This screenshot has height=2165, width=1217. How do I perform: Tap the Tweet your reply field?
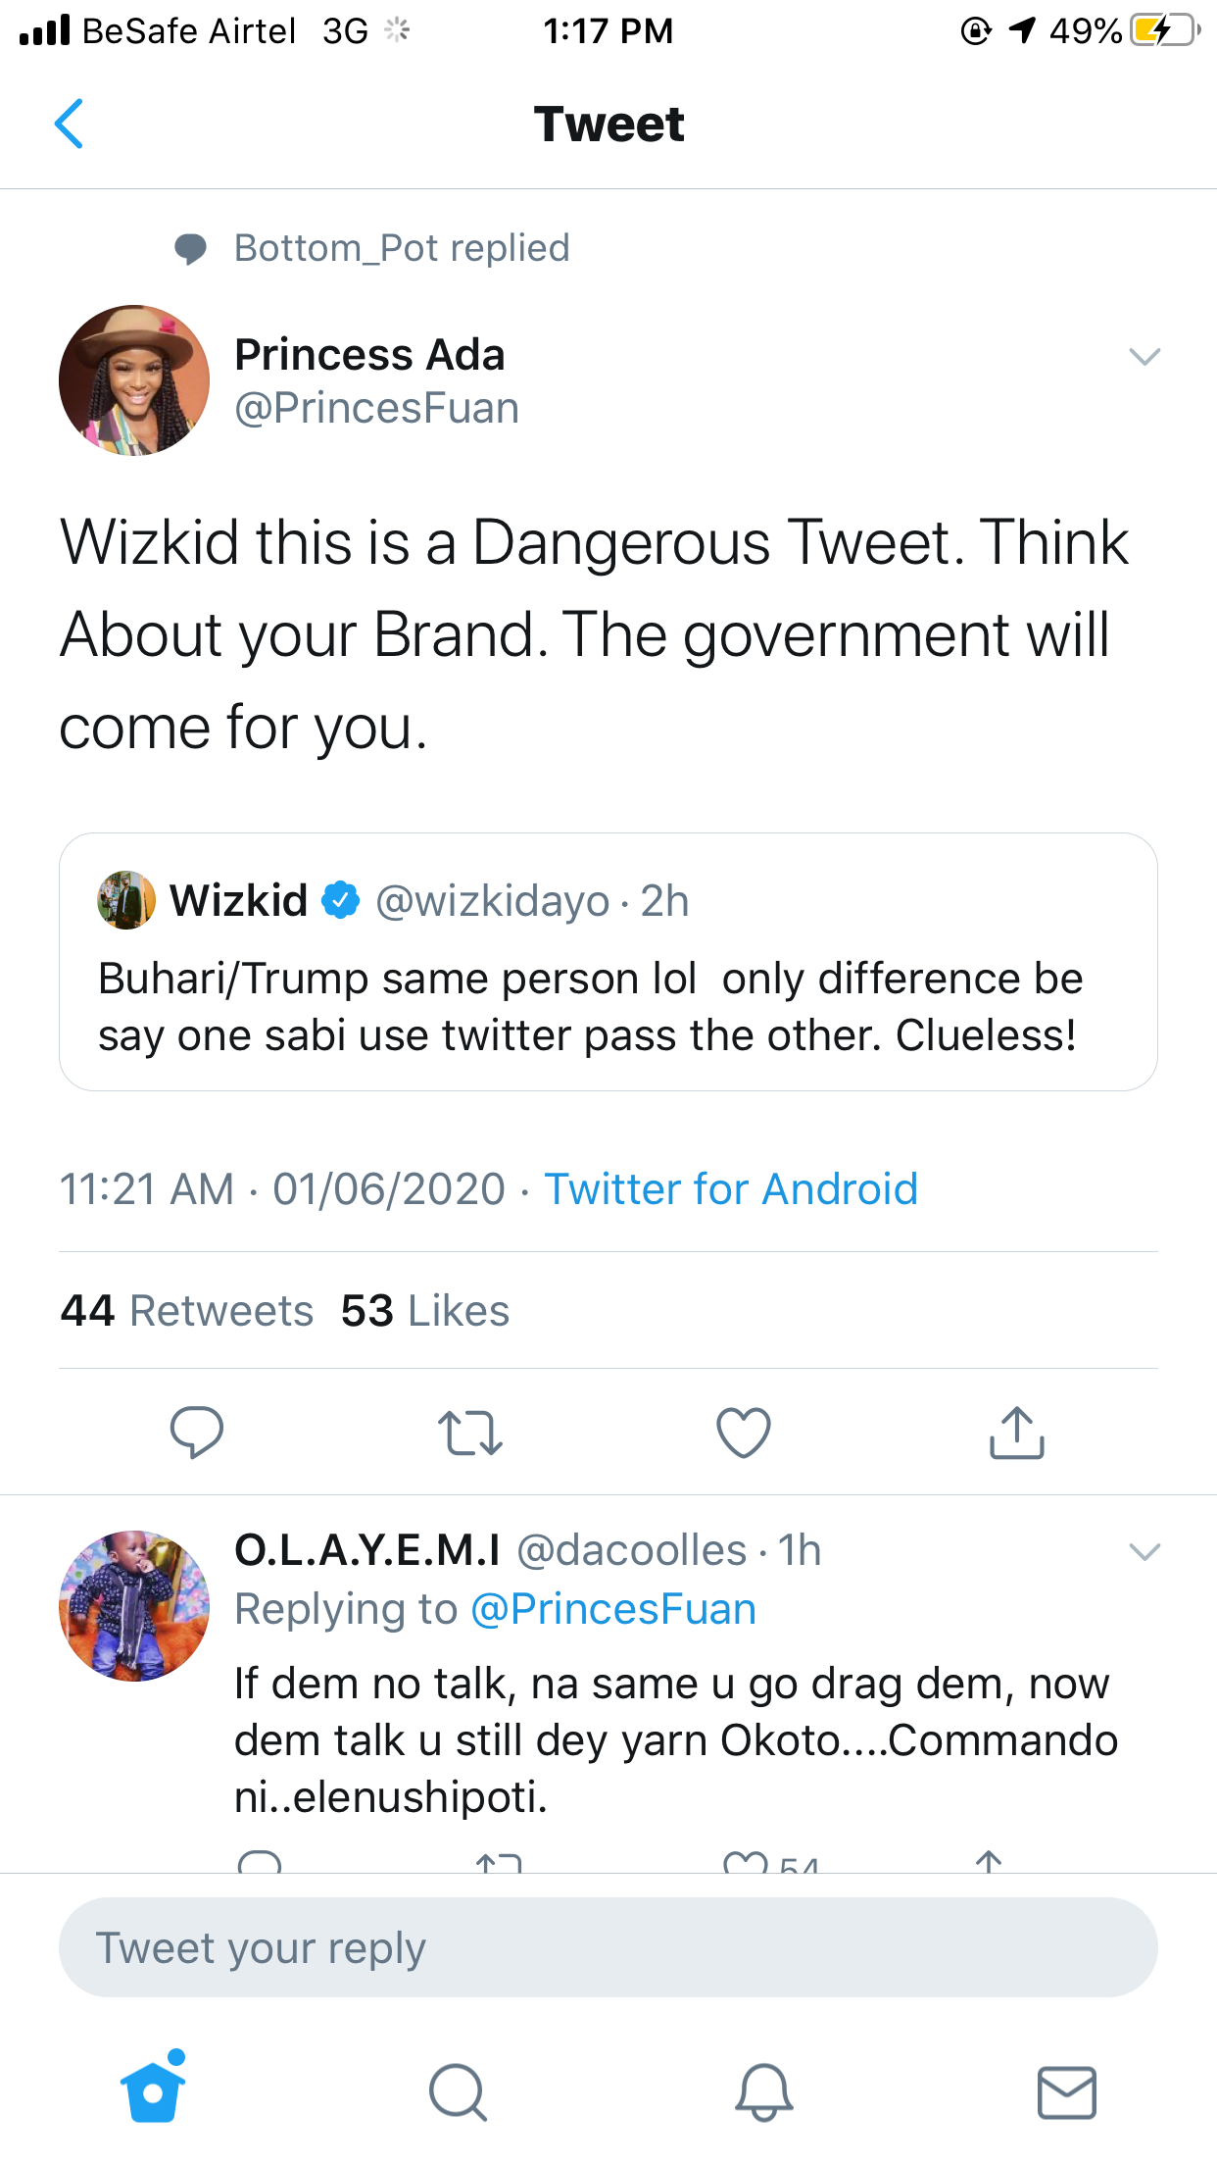608,1947
